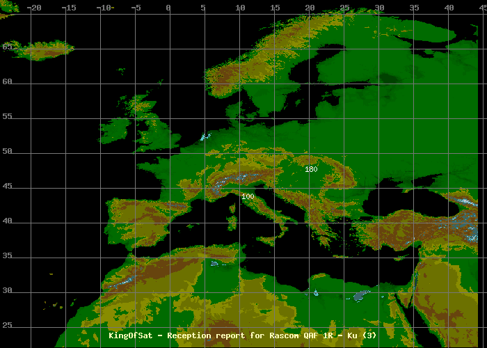The width and height of the screenshot is (487, 348).
Task: Select the 30 latitude label
Action: pyautogui.click(x=8, y=291)
